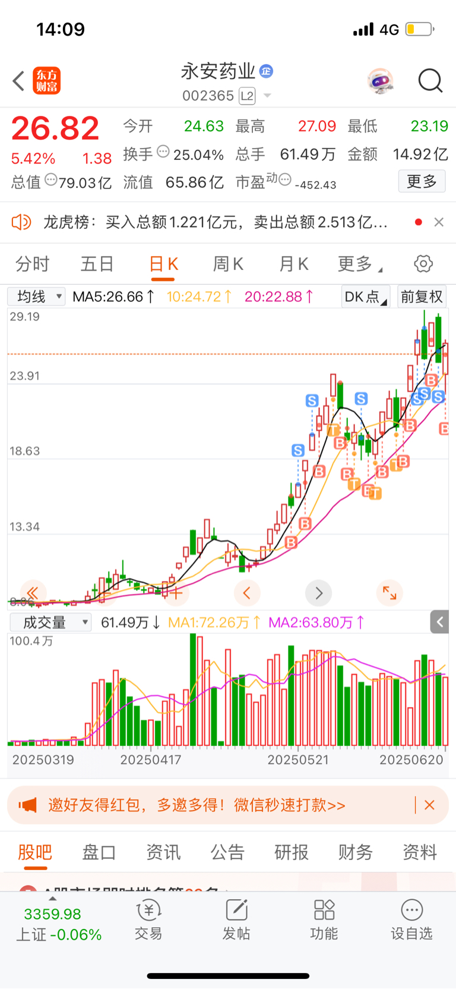Select the 盘口 tab
The width and height of the screenshot is (456, 989).
99,852
